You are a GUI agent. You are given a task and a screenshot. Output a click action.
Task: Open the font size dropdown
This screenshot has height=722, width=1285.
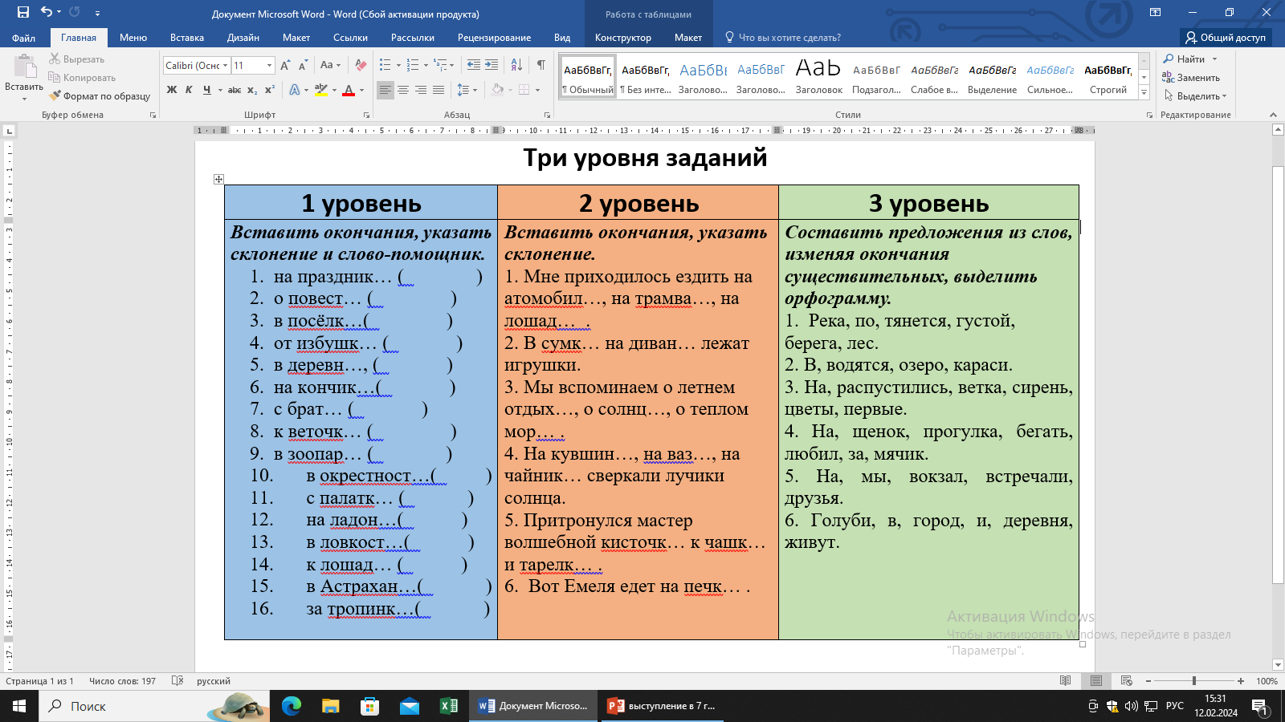(269, 66)
